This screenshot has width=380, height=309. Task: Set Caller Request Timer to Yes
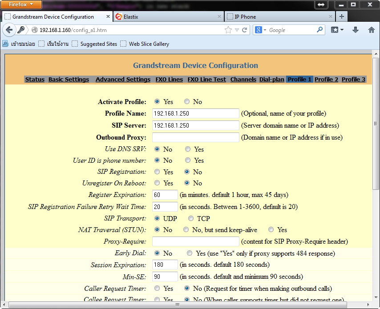coord(157,288)
